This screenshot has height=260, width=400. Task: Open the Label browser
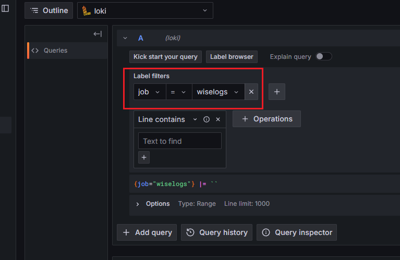point(232,57)
